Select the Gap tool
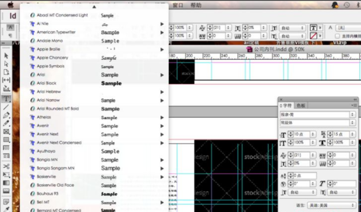 6,80
